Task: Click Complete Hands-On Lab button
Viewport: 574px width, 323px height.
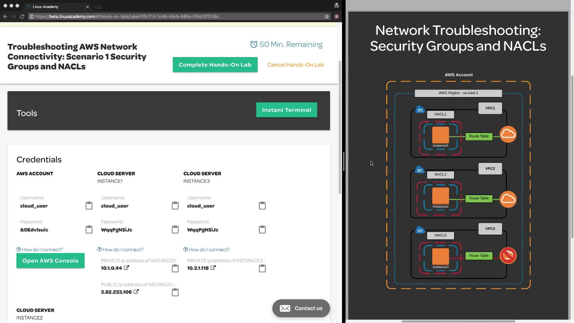Action: click(x=215, y=65)
